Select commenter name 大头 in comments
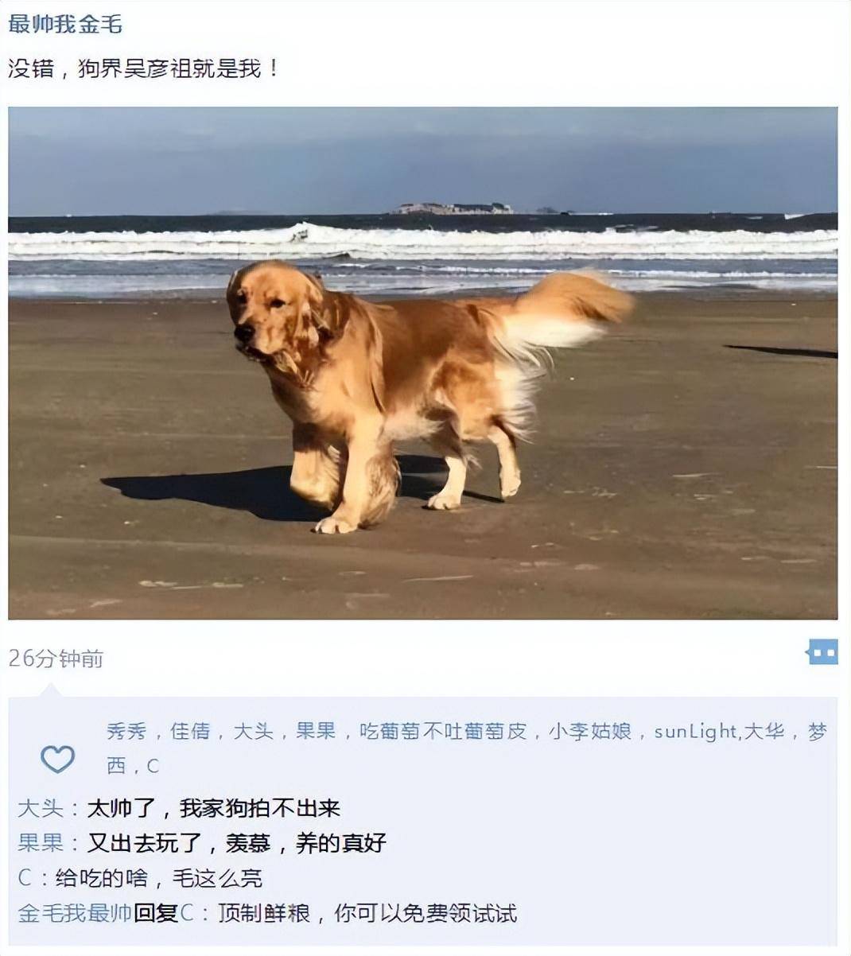The image size is (851, 956). coord(41,808)
